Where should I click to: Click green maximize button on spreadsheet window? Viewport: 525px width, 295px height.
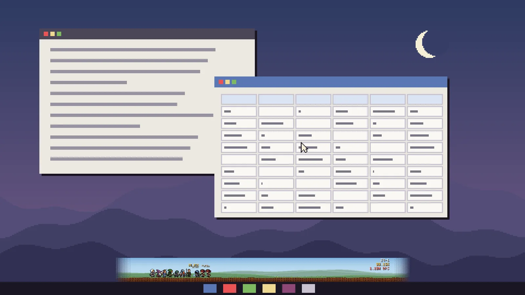234,82
